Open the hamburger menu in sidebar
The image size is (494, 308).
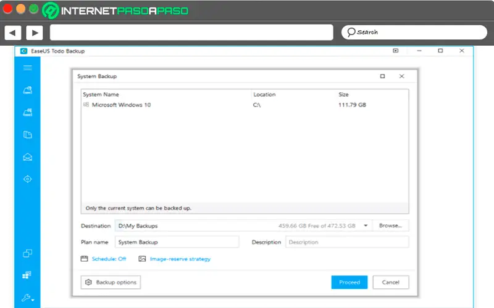(27, 68)
